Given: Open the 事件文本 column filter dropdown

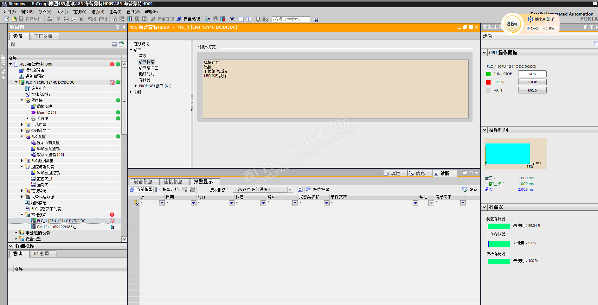Looking at the screenshot, I should [x=415, y=203].
